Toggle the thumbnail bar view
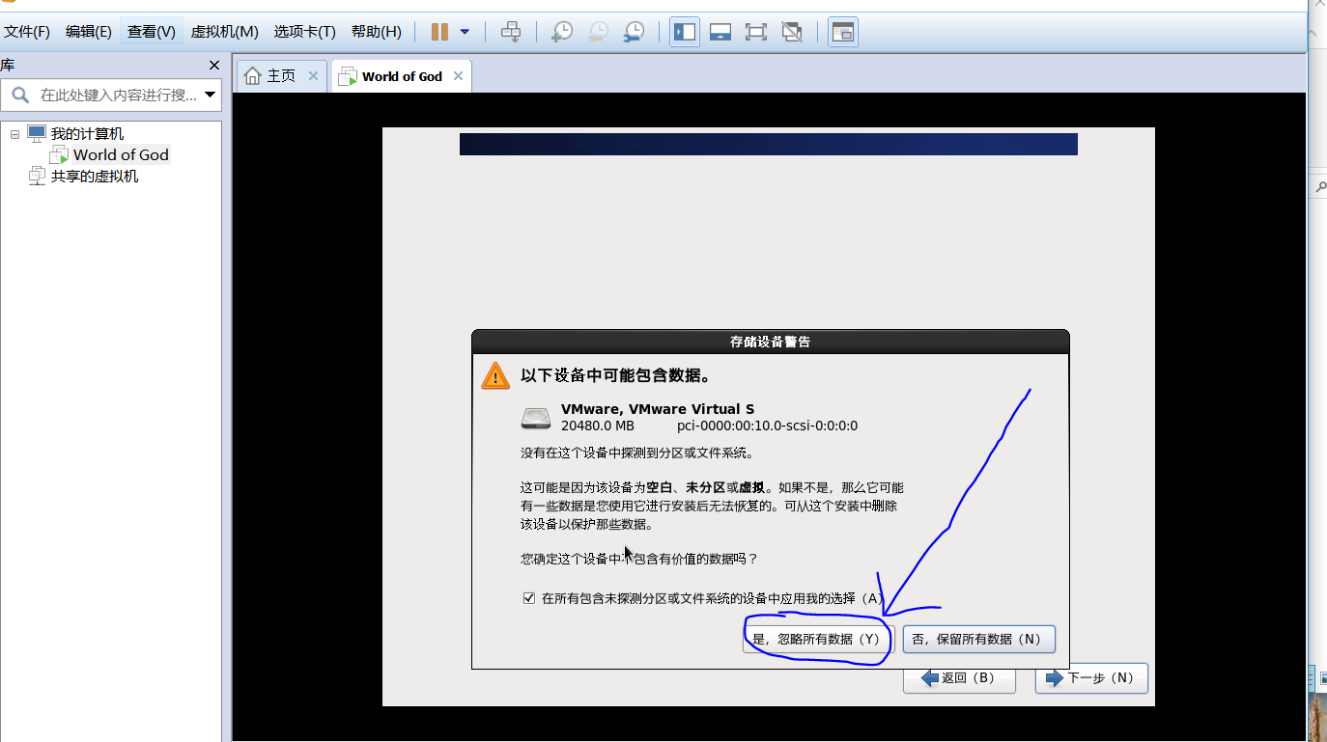 pos(720,32)
